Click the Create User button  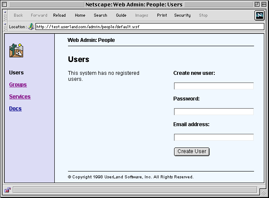tap(192, 151)
